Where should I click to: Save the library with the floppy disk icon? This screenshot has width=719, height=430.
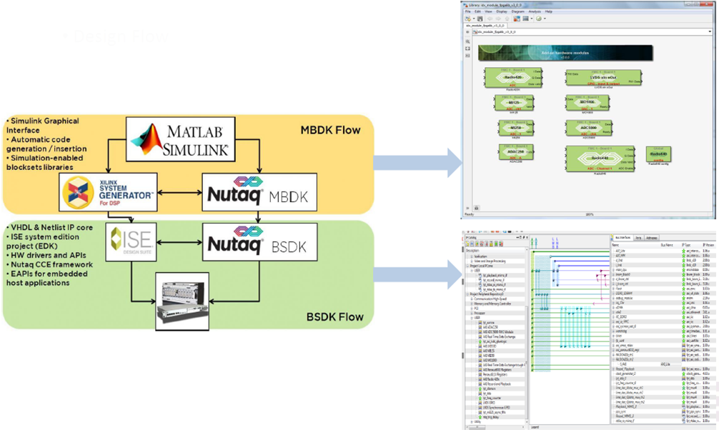click(480, 19)
